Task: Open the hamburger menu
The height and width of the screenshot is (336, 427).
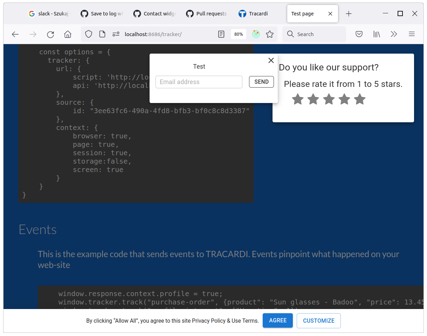Action: pos(412,34)
